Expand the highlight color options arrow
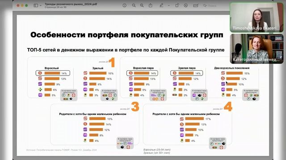286x160 pixels. 169,6
